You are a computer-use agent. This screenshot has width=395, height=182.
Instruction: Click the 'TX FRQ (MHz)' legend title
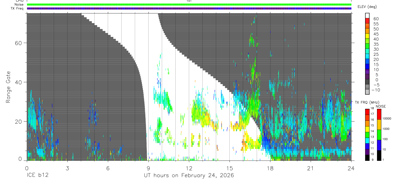tap(367, 102)
